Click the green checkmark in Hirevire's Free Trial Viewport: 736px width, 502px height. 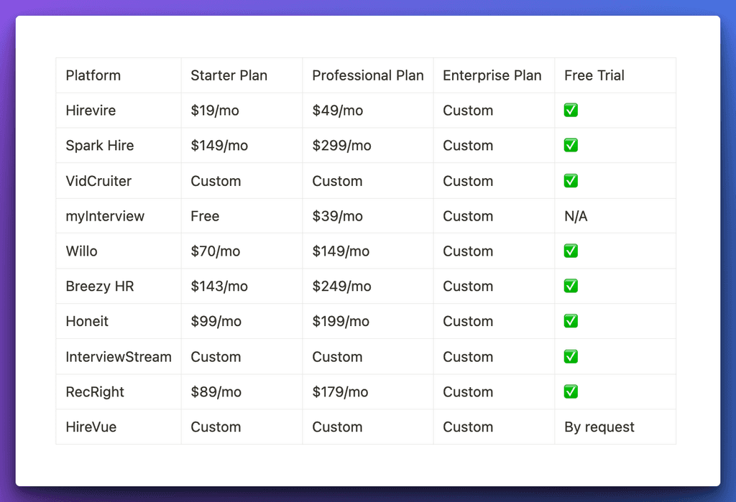(x=570, y=110)
